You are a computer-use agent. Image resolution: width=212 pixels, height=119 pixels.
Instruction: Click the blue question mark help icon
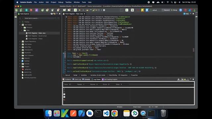[x=181, y=10]
